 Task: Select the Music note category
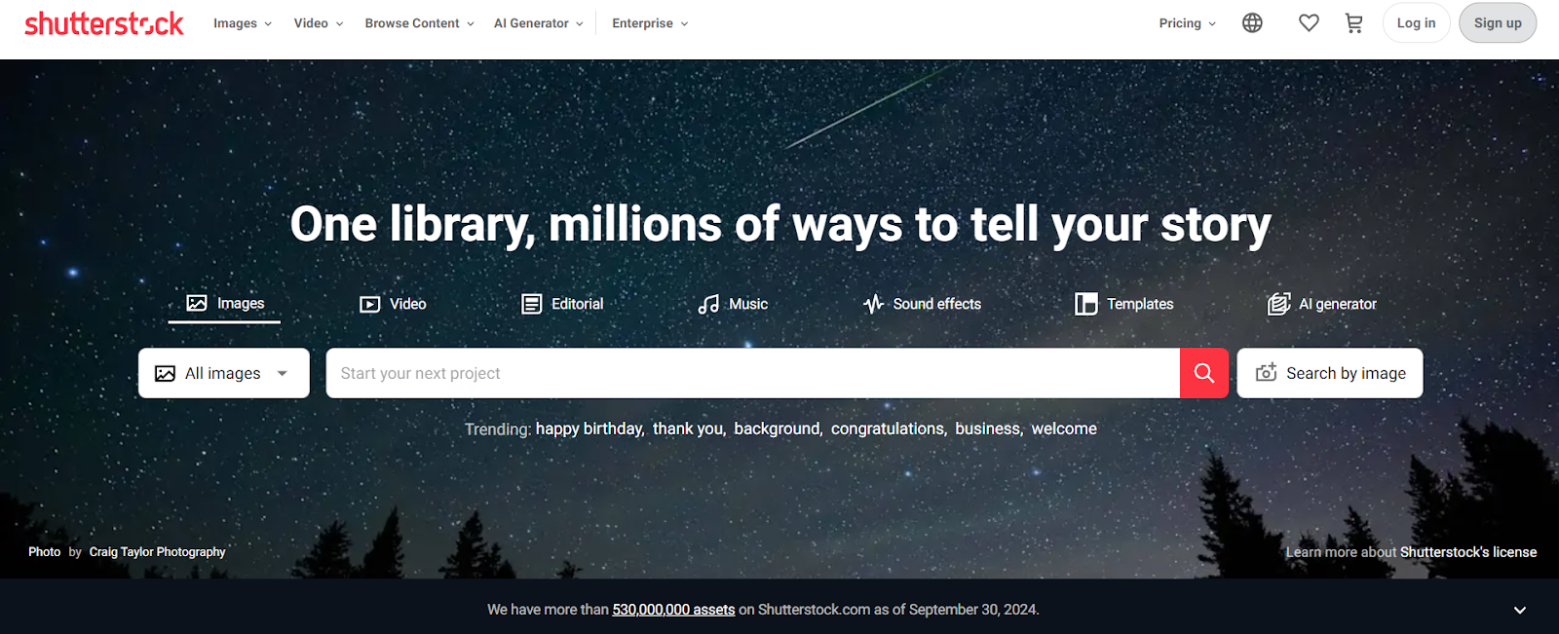point(733,304)
